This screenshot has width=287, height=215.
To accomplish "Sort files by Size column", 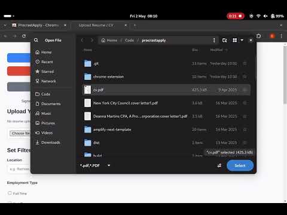I will coord(195,50).
